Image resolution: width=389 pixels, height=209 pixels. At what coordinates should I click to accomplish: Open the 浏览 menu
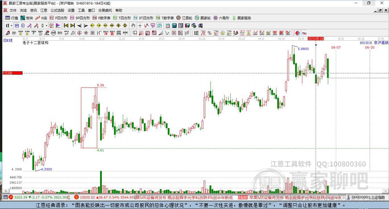[x=23, y=10]
